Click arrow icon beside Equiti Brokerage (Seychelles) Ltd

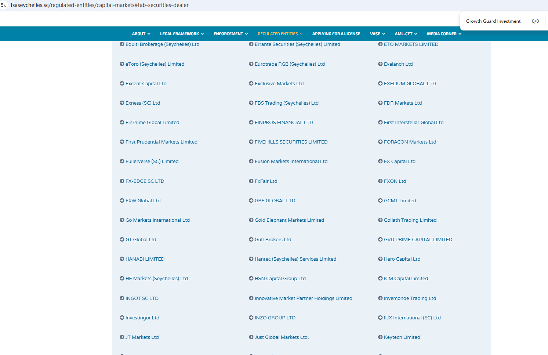(x=122, y=44)
